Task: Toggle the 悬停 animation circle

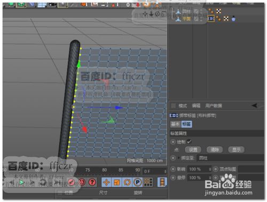Action: [173, 177]
